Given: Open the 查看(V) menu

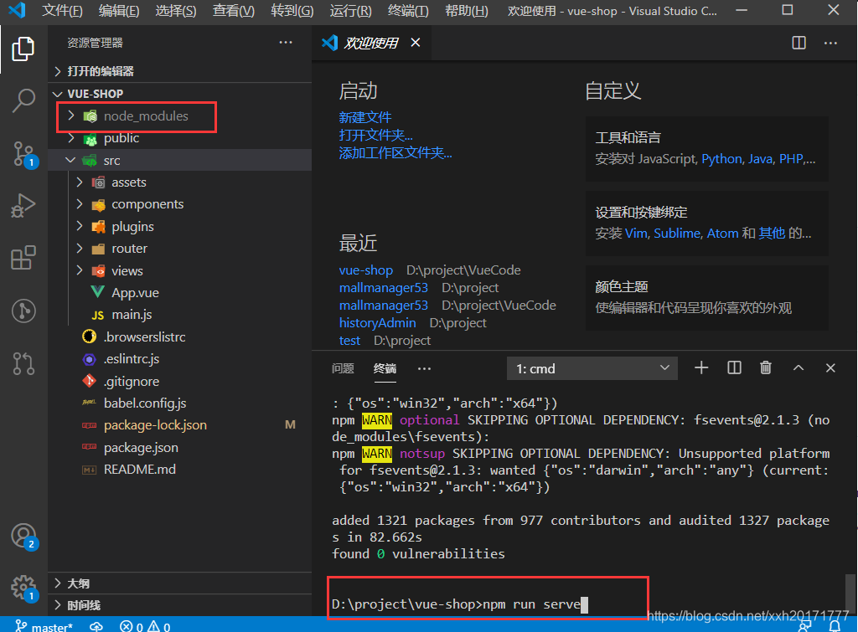Looking at the screenshot, I should (234, 11).
